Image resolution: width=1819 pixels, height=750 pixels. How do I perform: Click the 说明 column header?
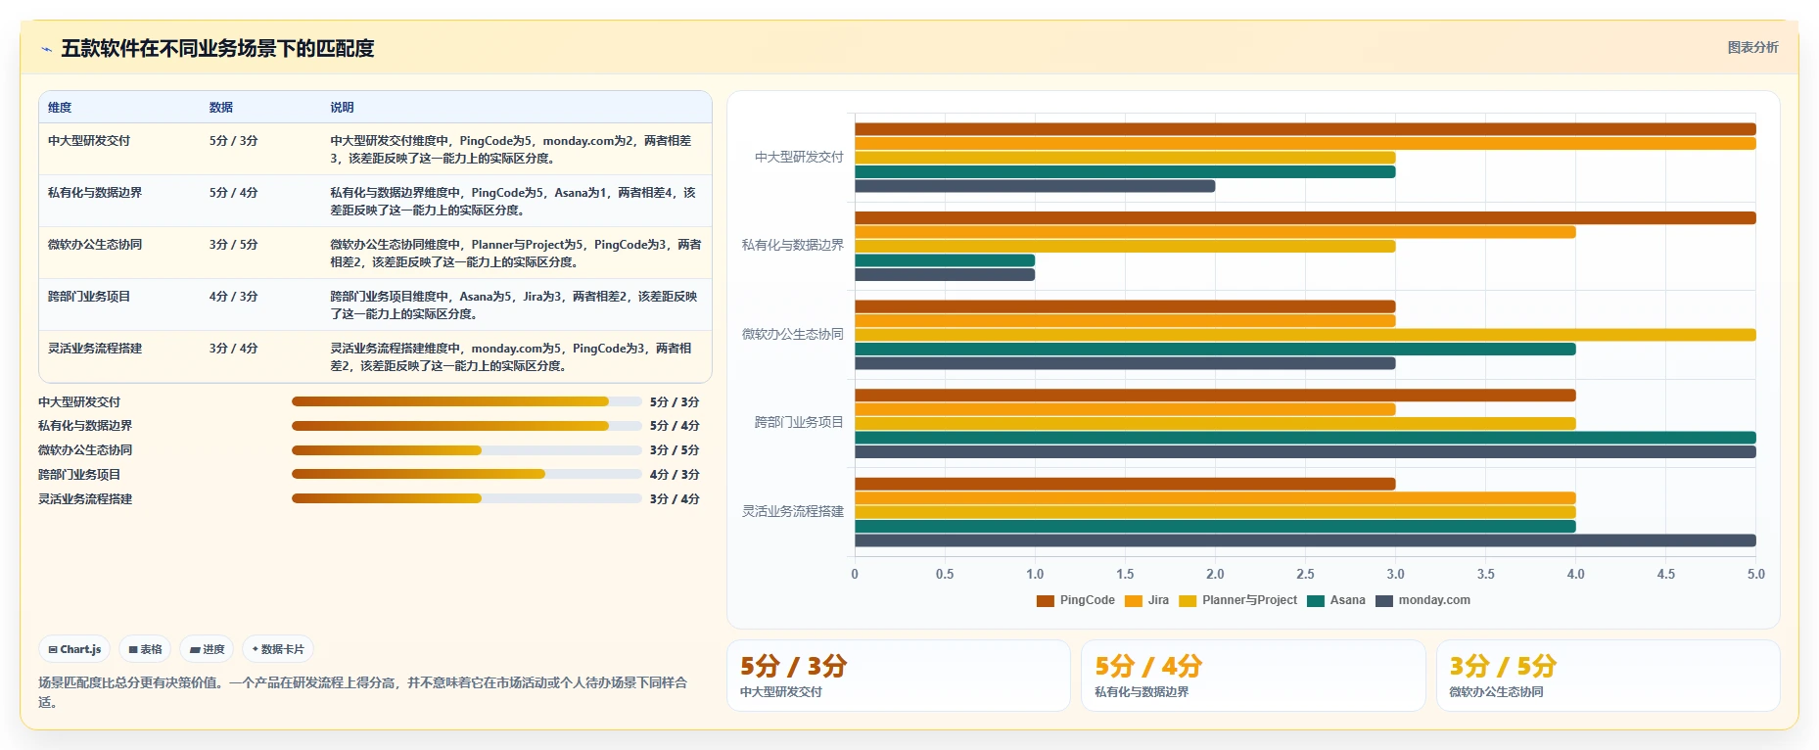342,108
